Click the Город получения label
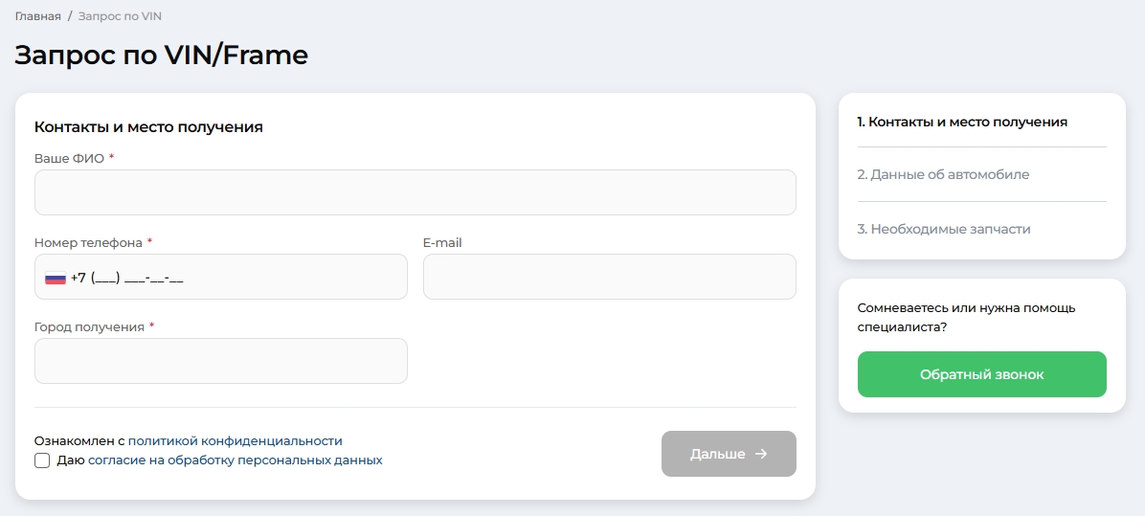This screenshot has width=1145, height=516. pyautogui.click(x=89, y=326)
